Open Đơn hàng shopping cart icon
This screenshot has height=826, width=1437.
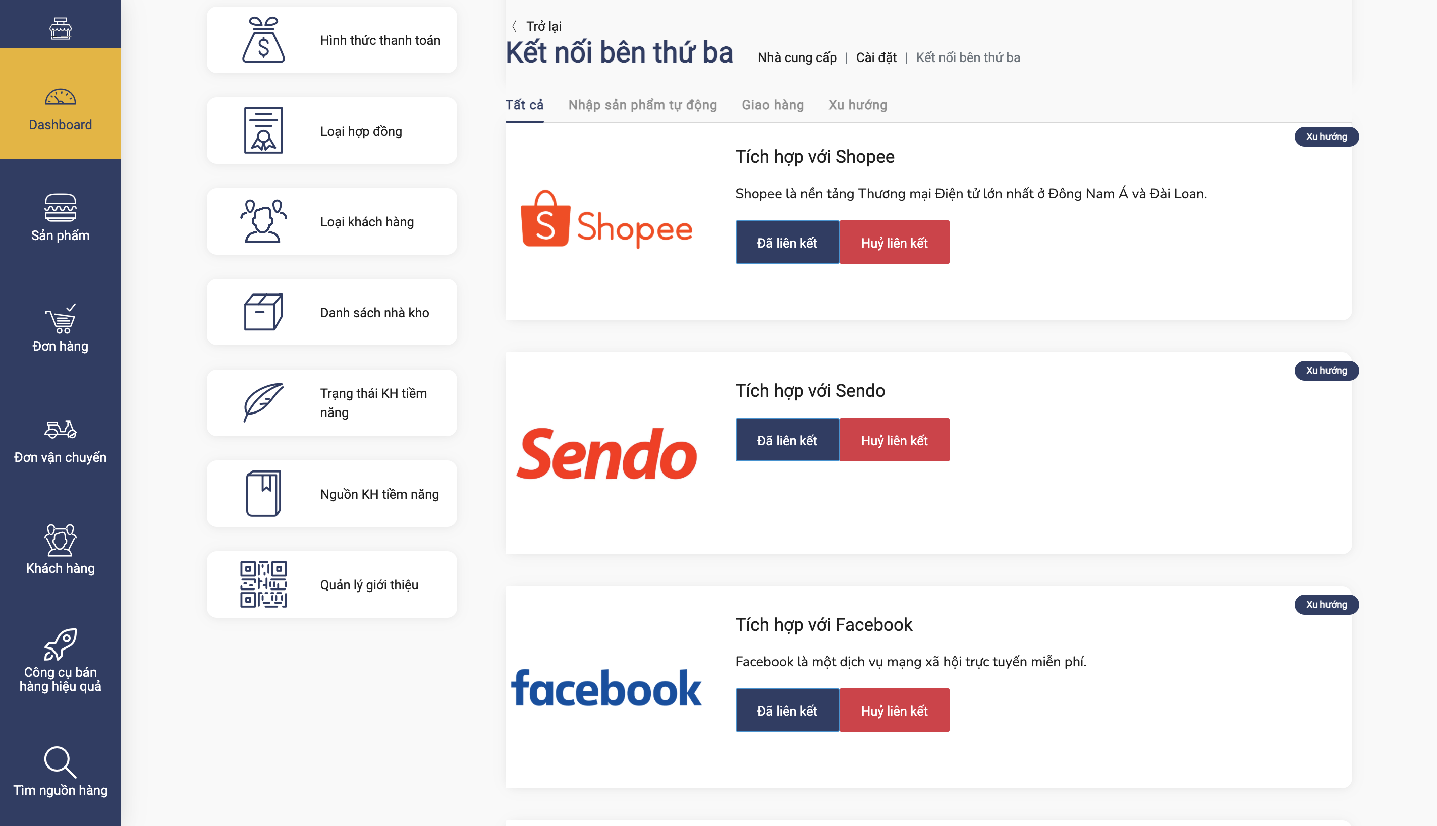[x=60, y=318]
